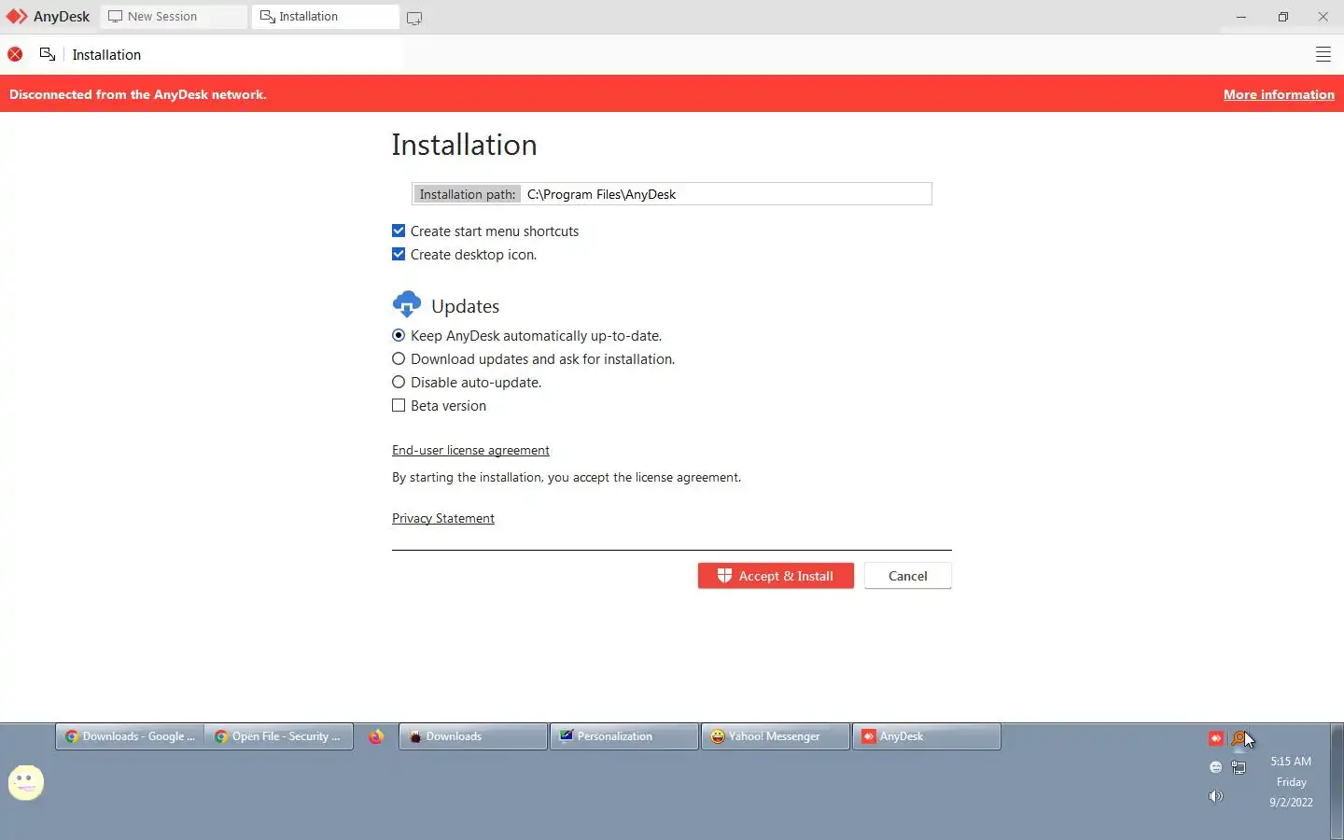Select the Installation tab
Screen dimensions: 1344x840
325,17
